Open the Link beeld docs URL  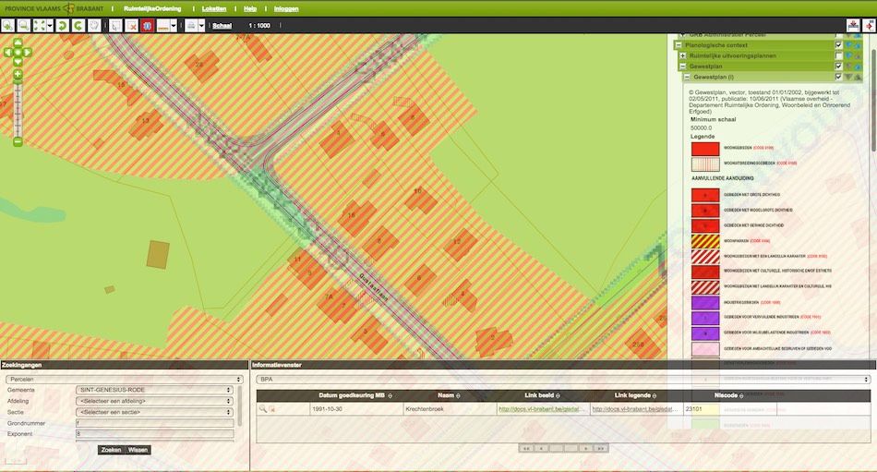point(543,409)
